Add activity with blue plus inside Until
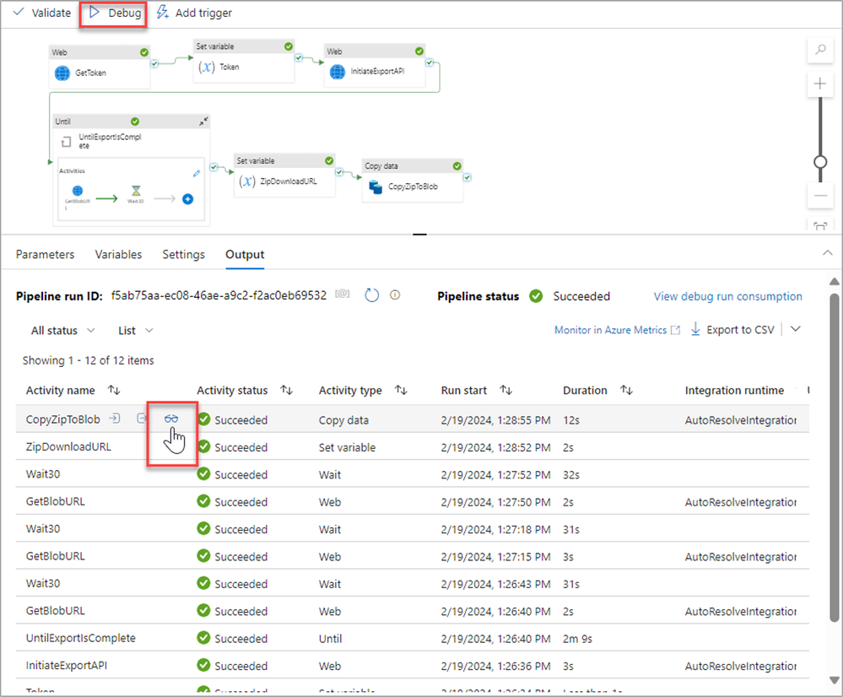 tap(187, 199)
